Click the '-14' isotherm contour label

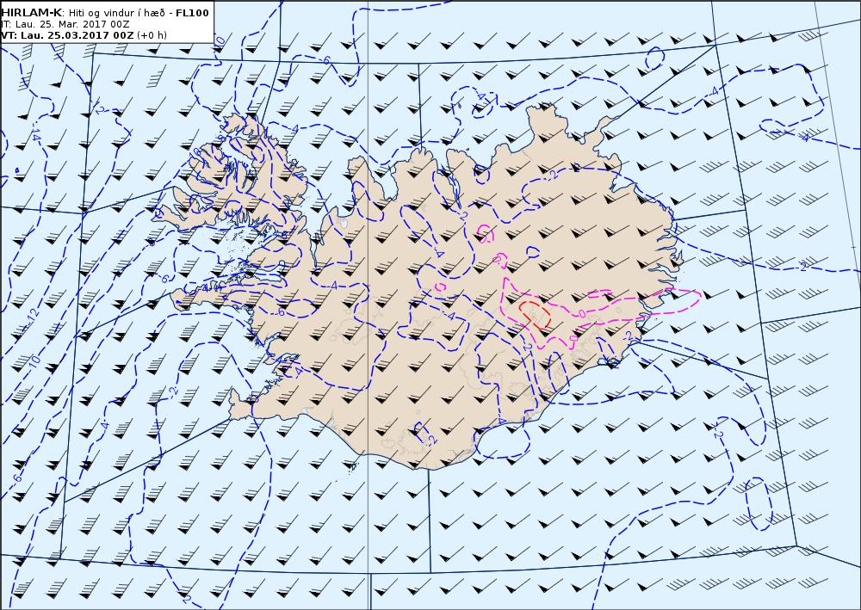point(35,134)
